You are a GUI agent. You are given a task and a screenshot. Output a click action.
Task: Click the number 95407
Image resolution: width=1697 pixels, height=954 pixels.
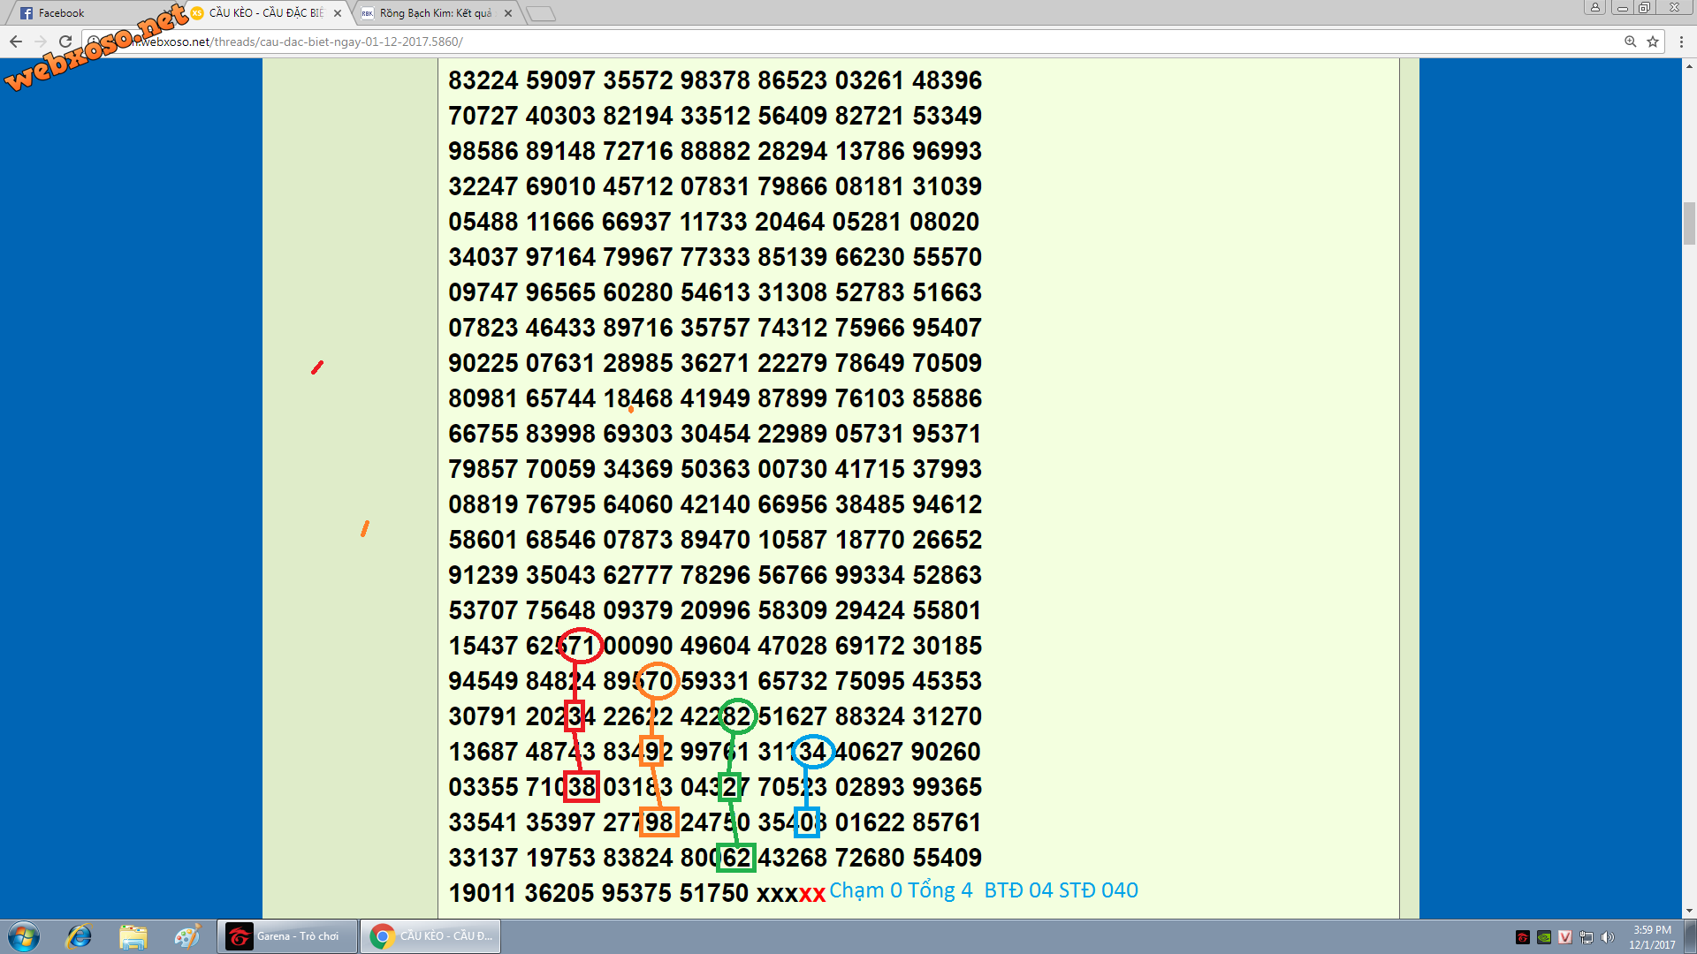click(x=947, y=328)
